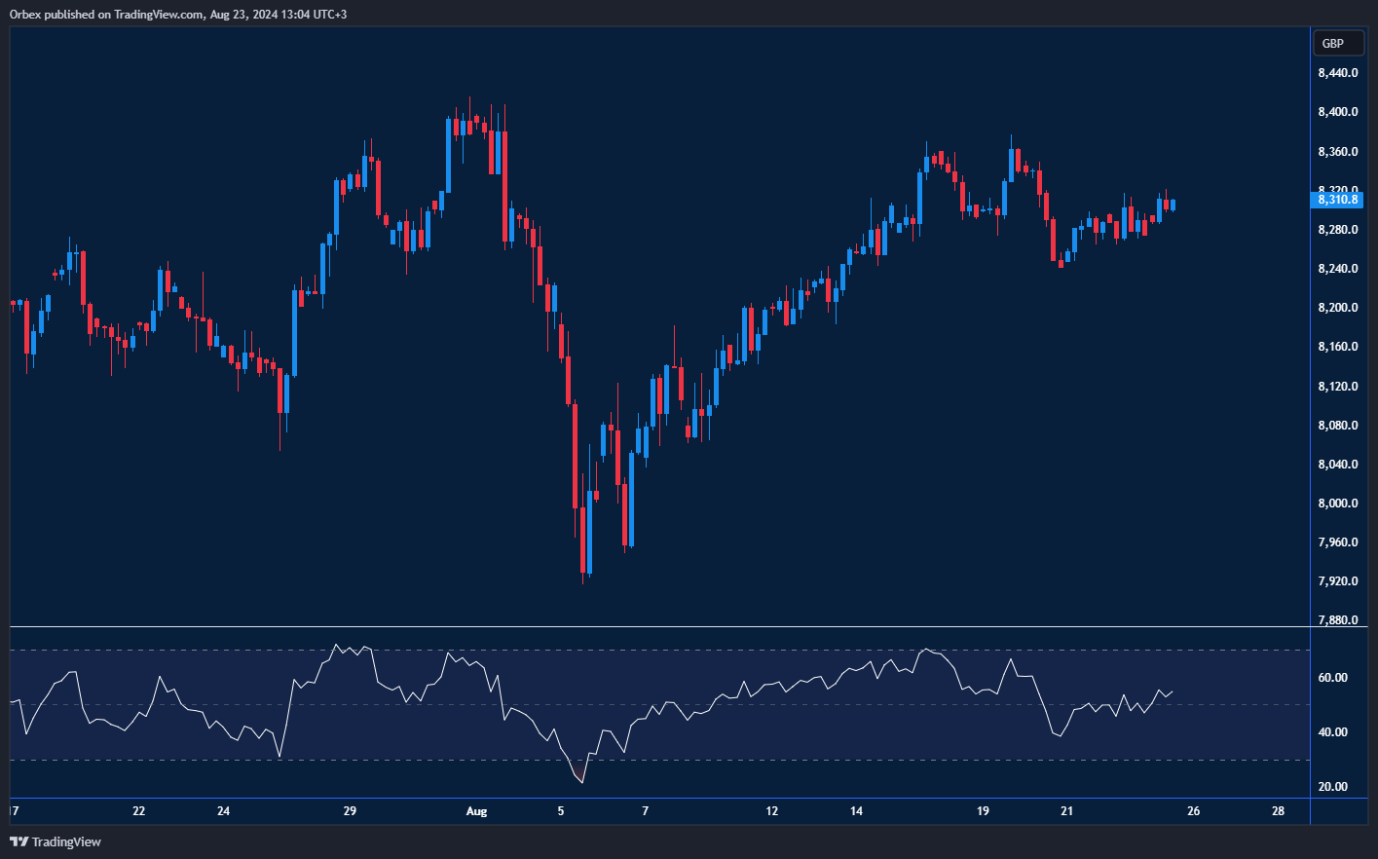This screenshot has height=859, width=1378.
Task: Select date 26 on time axis
Action: 1193,811
